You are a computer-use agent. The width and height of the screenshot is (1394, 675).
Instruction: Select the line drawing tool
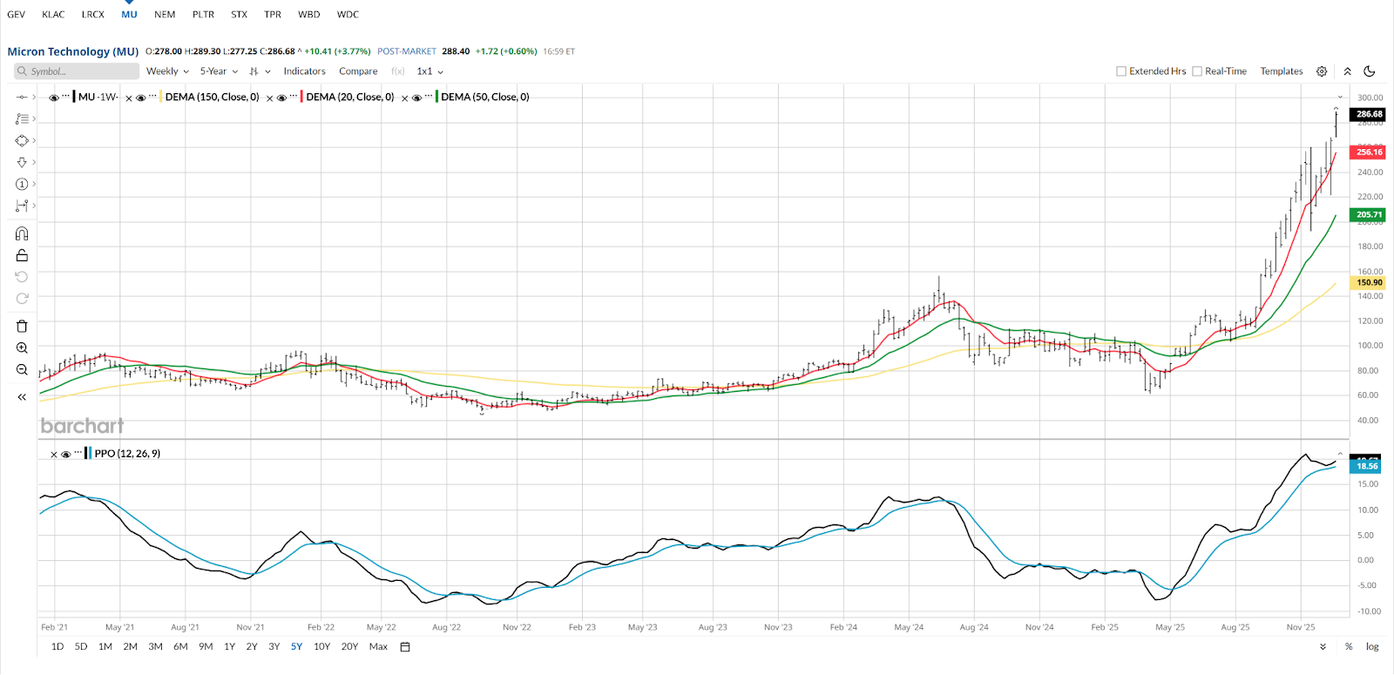tap(22, 97)
